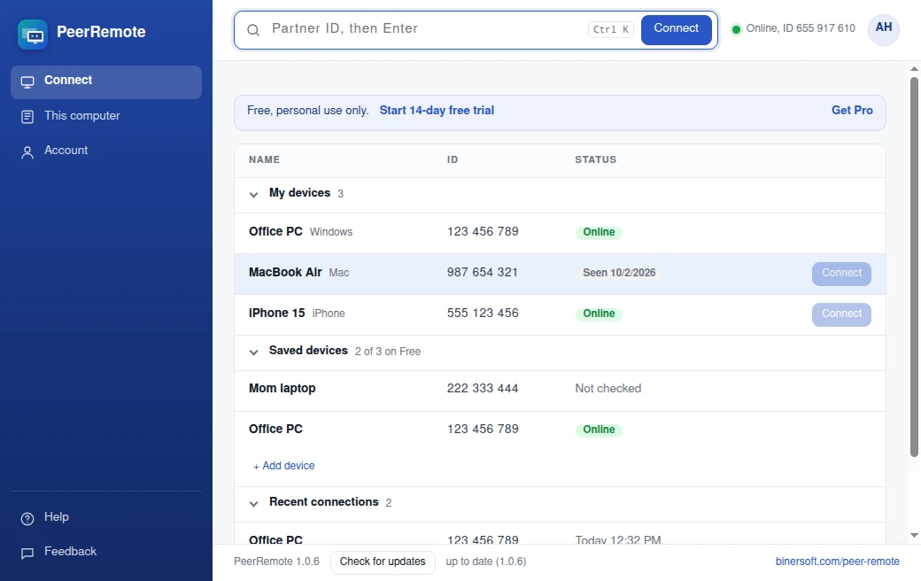Collapse the My devices group
The width and height of the screenshot is (921, 581).
pos(254,195)
